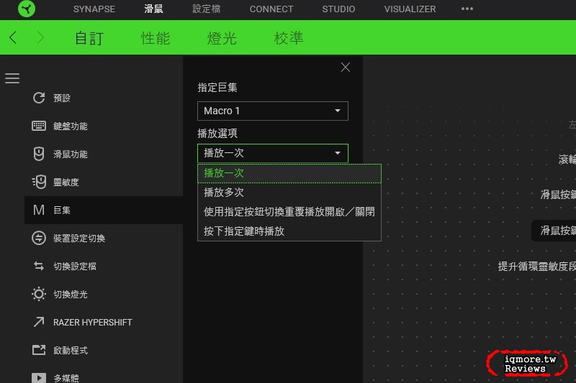Image resolution: width=576 pixels, height=383 pixels.
Task: Switch to the 滑鼠 top tab
Action: tap(153, 9)
